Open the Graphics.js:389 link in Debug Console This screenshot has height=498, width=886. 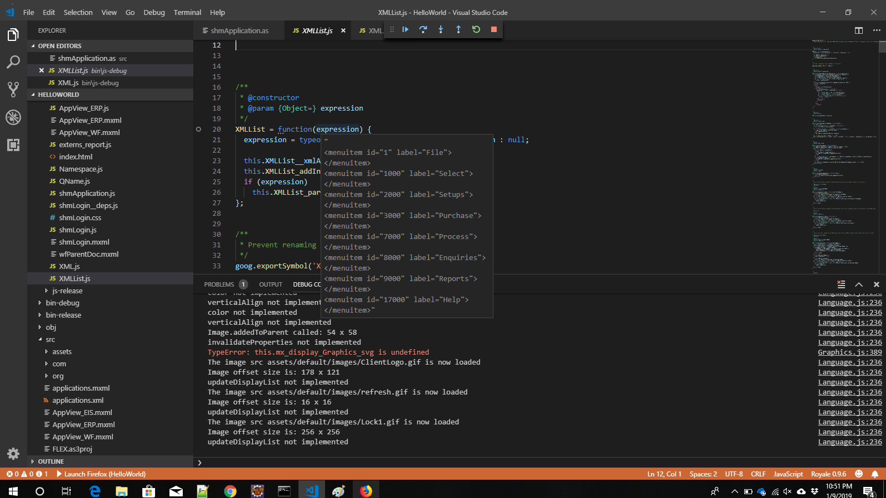849,352
